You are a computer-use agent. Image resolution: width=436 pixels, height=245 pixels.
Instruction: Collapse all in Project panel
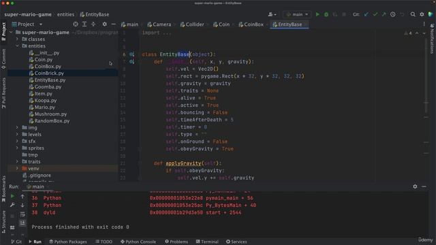(x=93, y=24)
